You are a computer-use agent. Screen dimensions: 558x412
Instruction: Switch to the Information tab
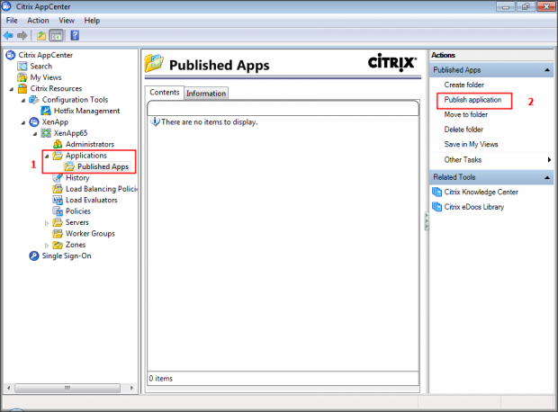pyautogui.click(x=206, y=94)
